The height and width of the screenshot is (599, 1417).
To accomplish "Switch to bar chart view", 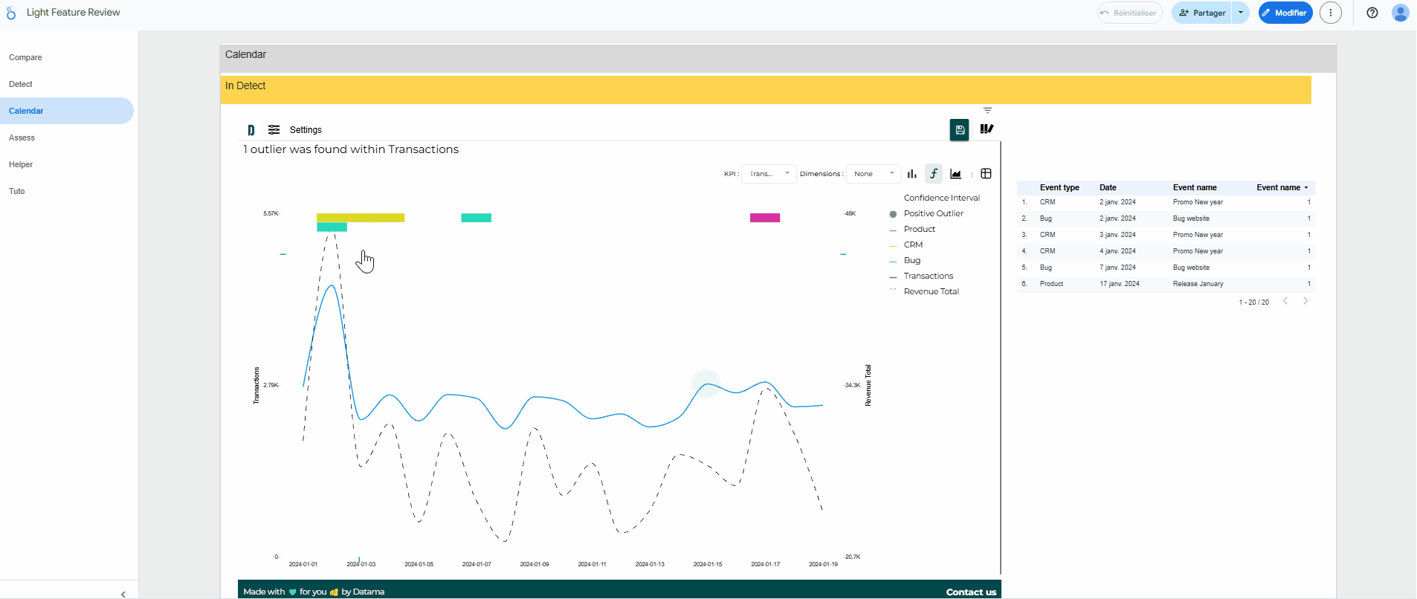I will tap(911, 174).
